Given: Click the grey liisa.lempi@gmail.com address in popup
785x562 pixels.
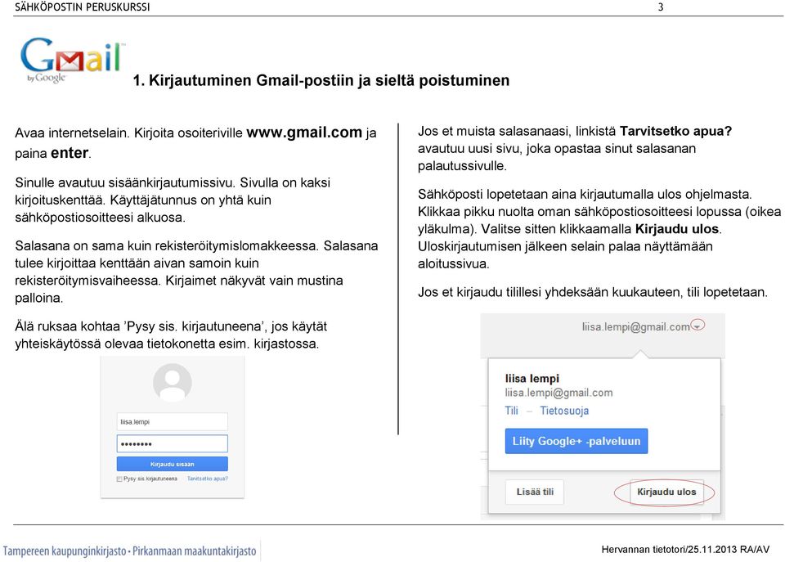Looking at the screenshot, I should click(x=558, y=393).
